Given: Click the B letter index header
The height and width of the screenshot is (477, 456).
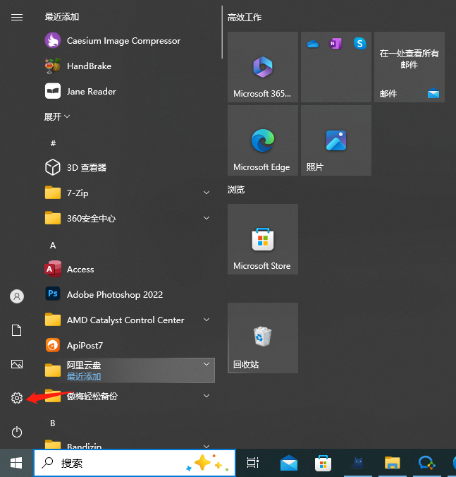Looking at the screenshot, I should [53, 423].
